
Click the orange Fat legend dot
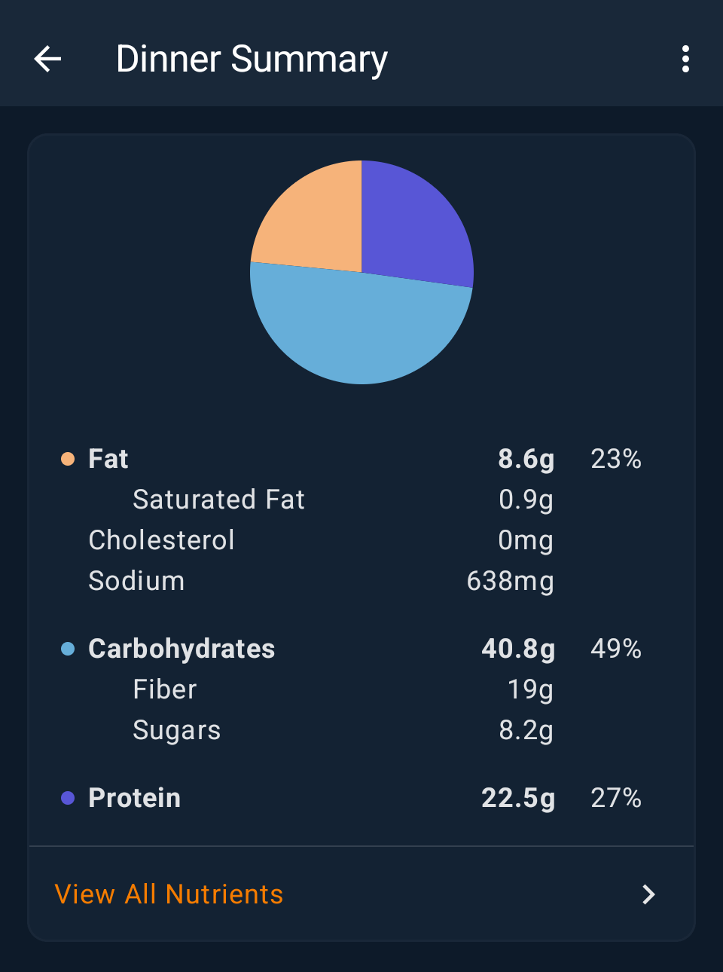coord(68,459)
